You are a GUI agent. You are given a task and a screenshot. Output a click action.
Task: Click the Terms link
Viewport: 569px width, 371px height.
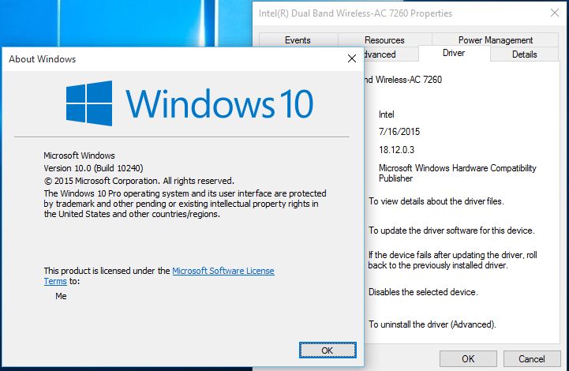pos(55,281)
